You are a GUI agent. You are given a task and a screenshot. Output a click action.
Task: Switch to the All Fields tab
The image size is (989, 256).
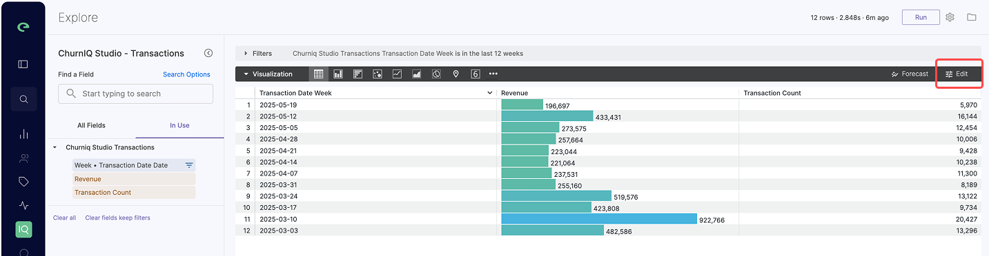91,125
